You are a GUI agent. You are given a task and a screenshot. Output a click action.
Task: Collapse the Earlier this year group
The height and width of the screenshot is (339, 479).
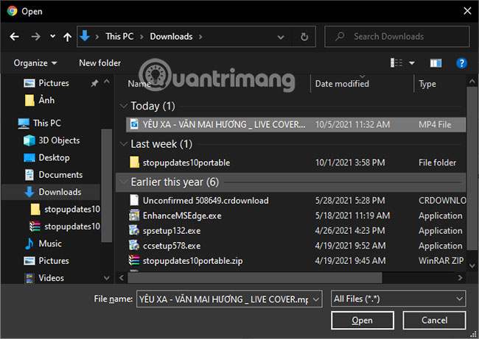pos(123,182)
